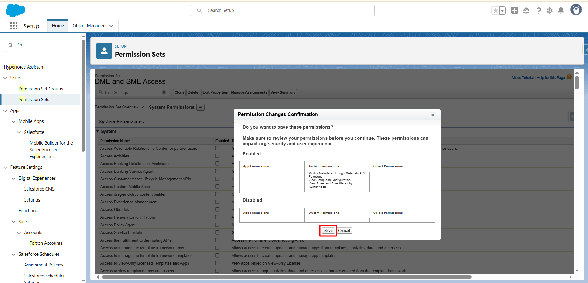Collapse the Salesforce Scheduler tree node

click(13, 255)
